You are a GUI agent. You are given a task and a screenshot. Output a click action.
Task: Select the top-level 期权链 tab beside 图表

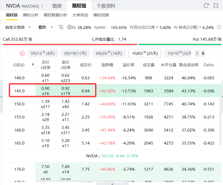point(79,6)
